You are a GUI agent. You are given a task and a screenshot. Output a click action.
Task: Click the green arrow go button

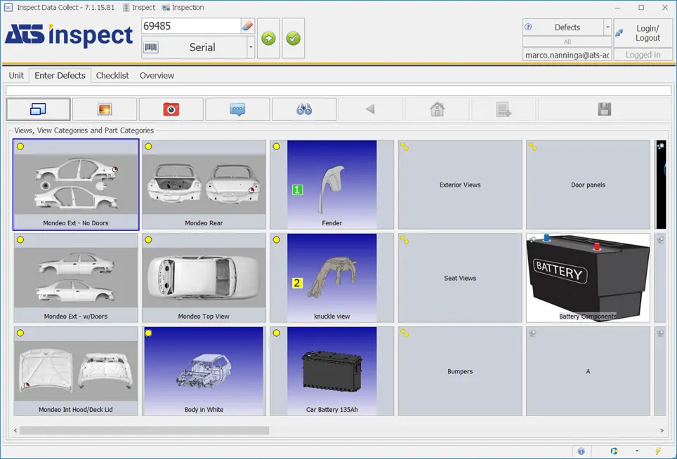pyautogui.click(x=268, y=39)
